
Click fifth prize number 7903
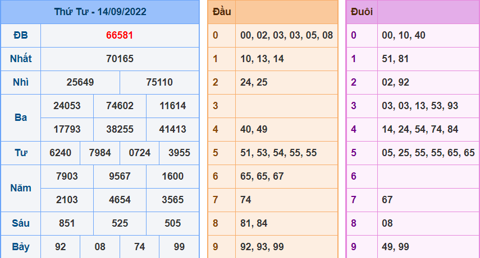67,176
